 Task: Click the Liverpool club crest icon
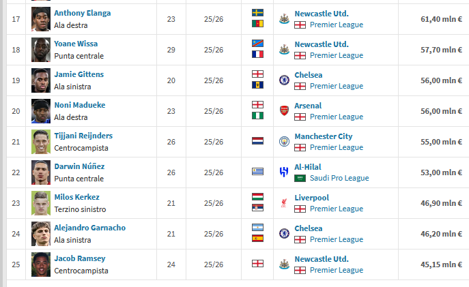coord(284,203)
